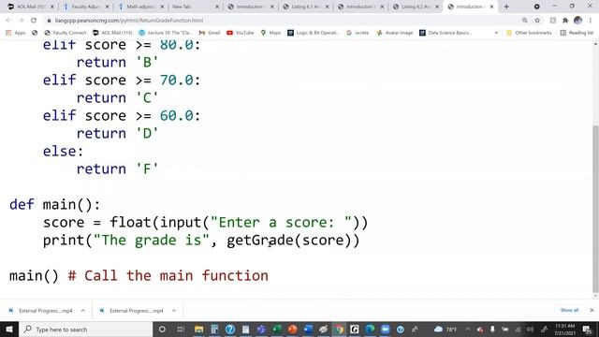Open the Lecture 10 bookmark
Screen dimensions: 599x337
pyautogui.click(x=166, y=33)
